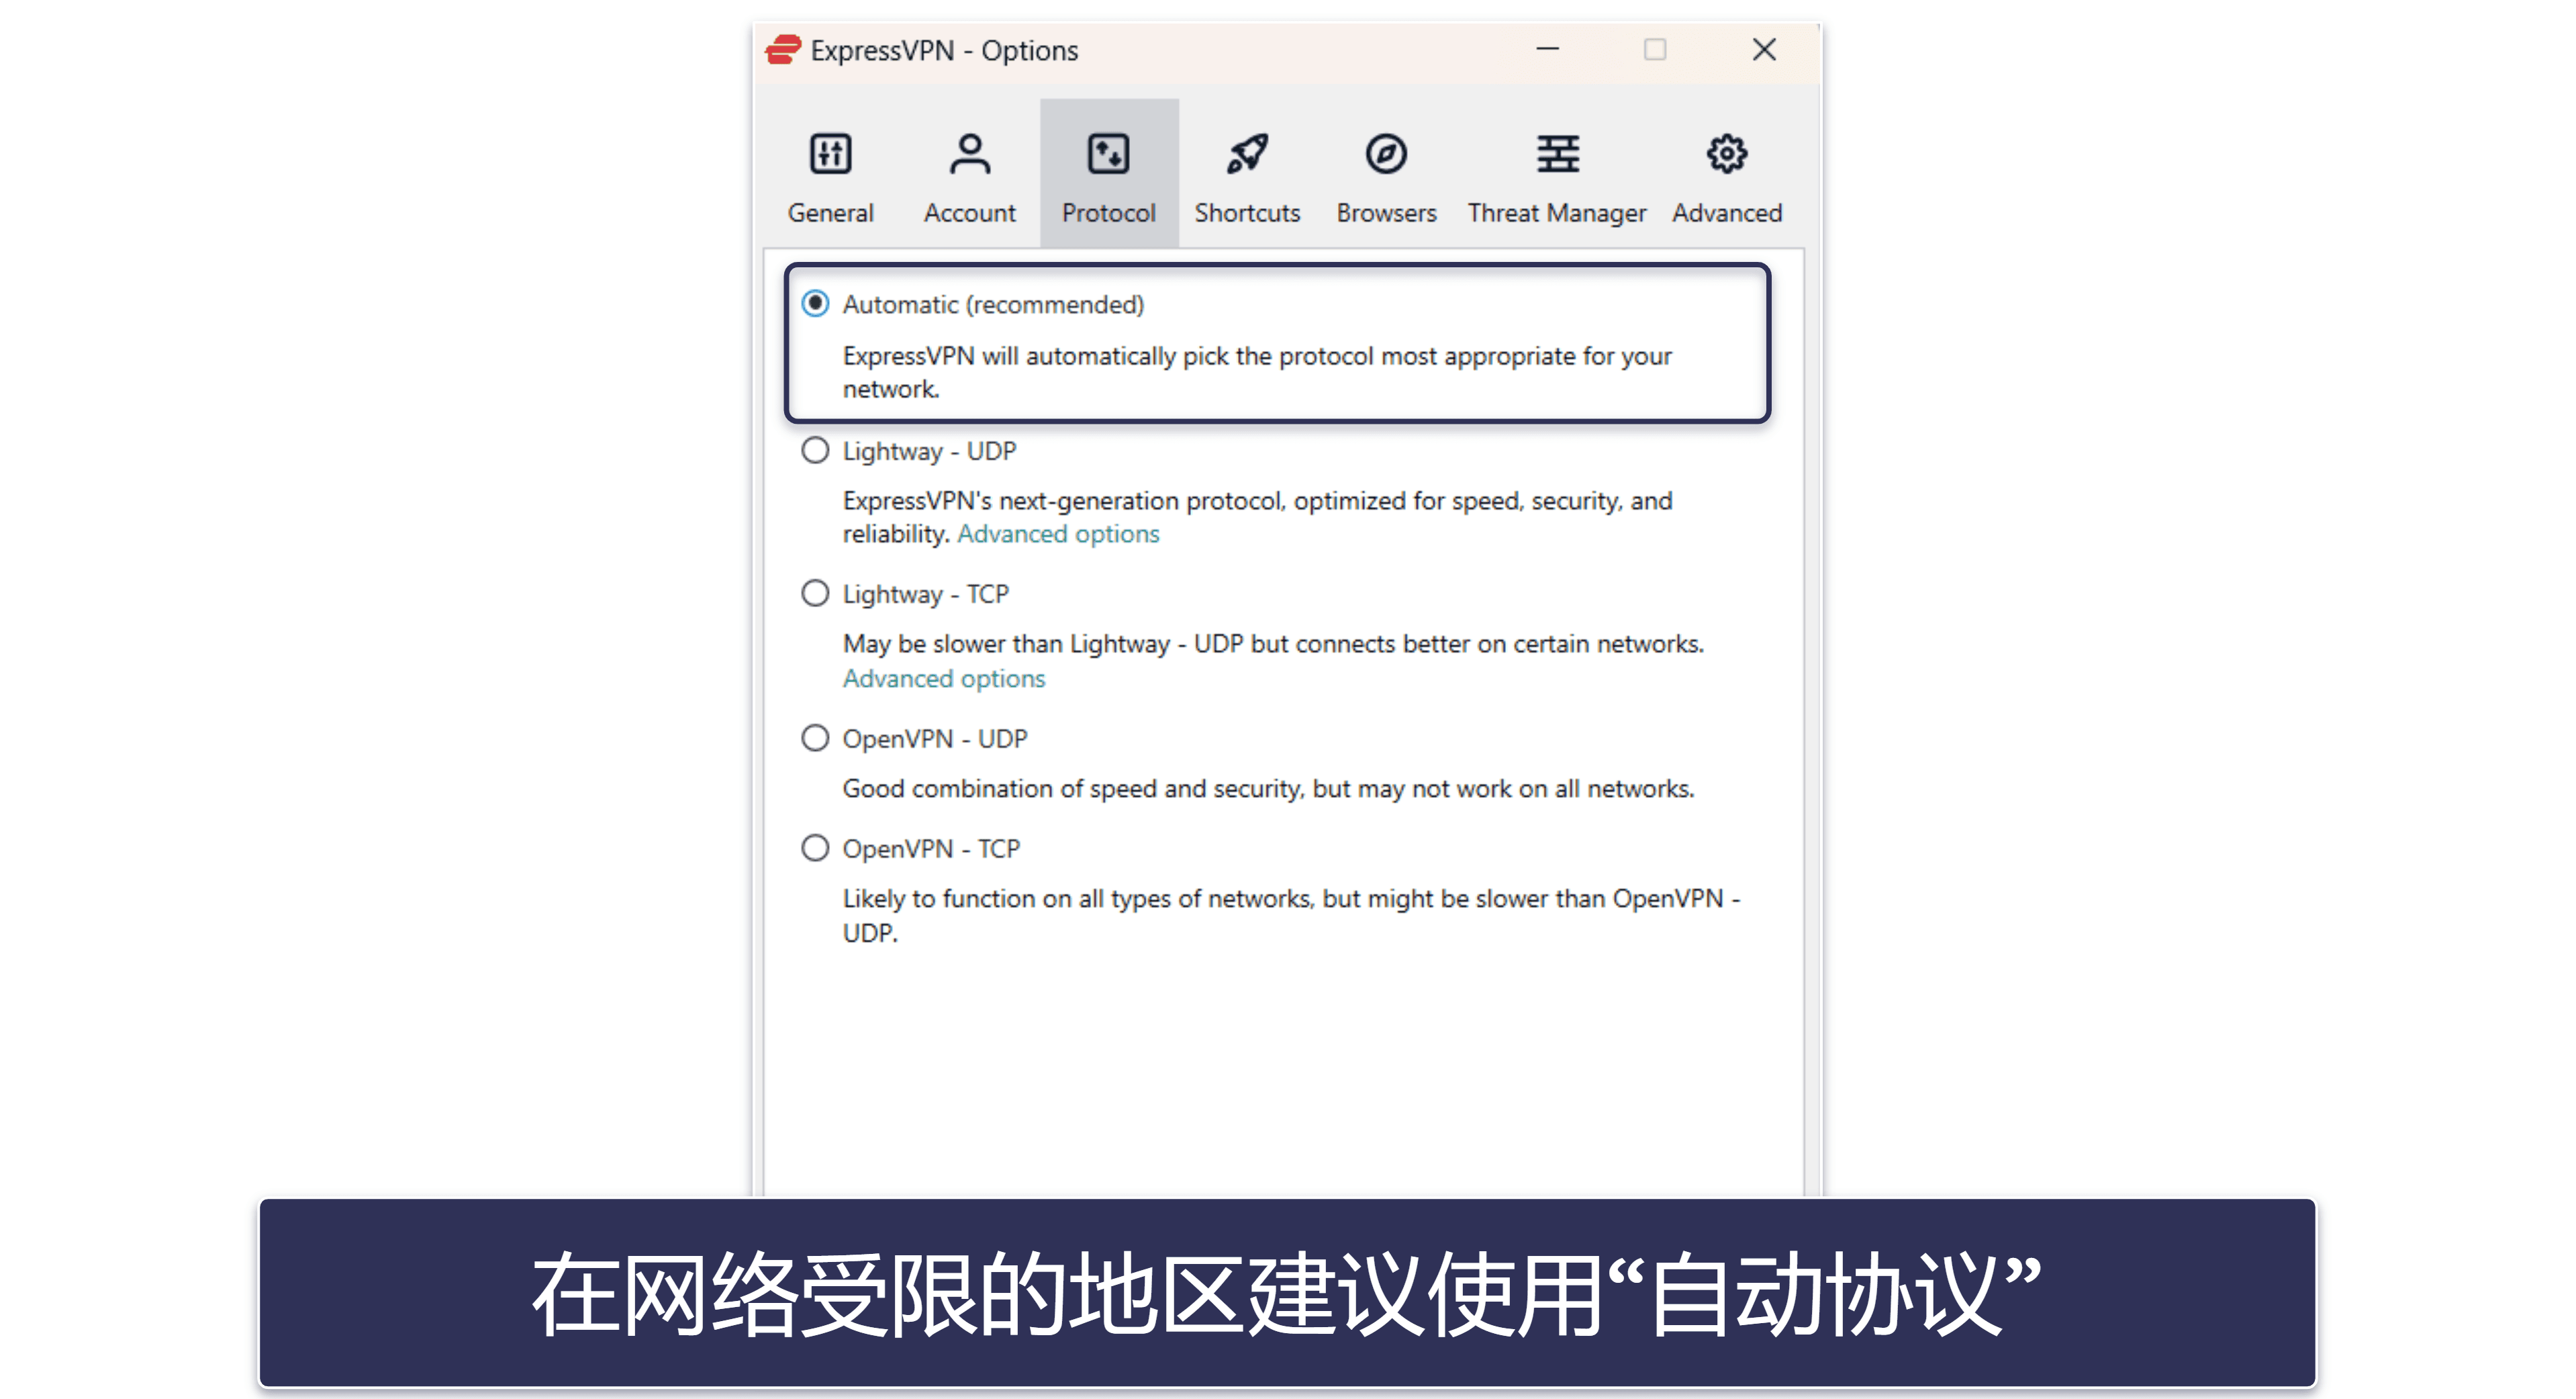Open the Shortcuts rocket icon
2576x1399 pixels.
(1247, 154)
